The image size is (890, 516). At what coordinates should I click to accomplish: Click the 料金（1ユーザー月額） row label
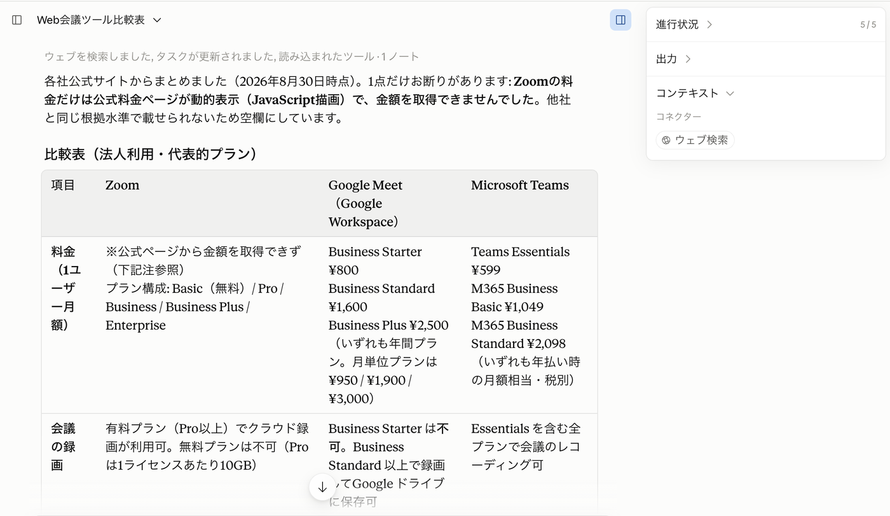tap(66, 288)
